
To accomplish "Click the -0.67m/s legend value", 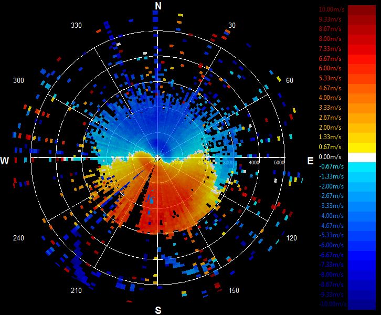I will 332,167.
